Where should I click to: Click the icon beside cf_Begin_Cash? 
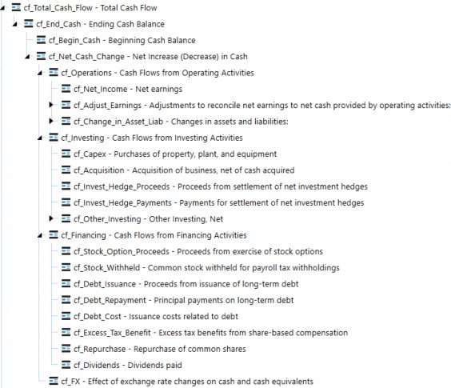tap(41, 40)
